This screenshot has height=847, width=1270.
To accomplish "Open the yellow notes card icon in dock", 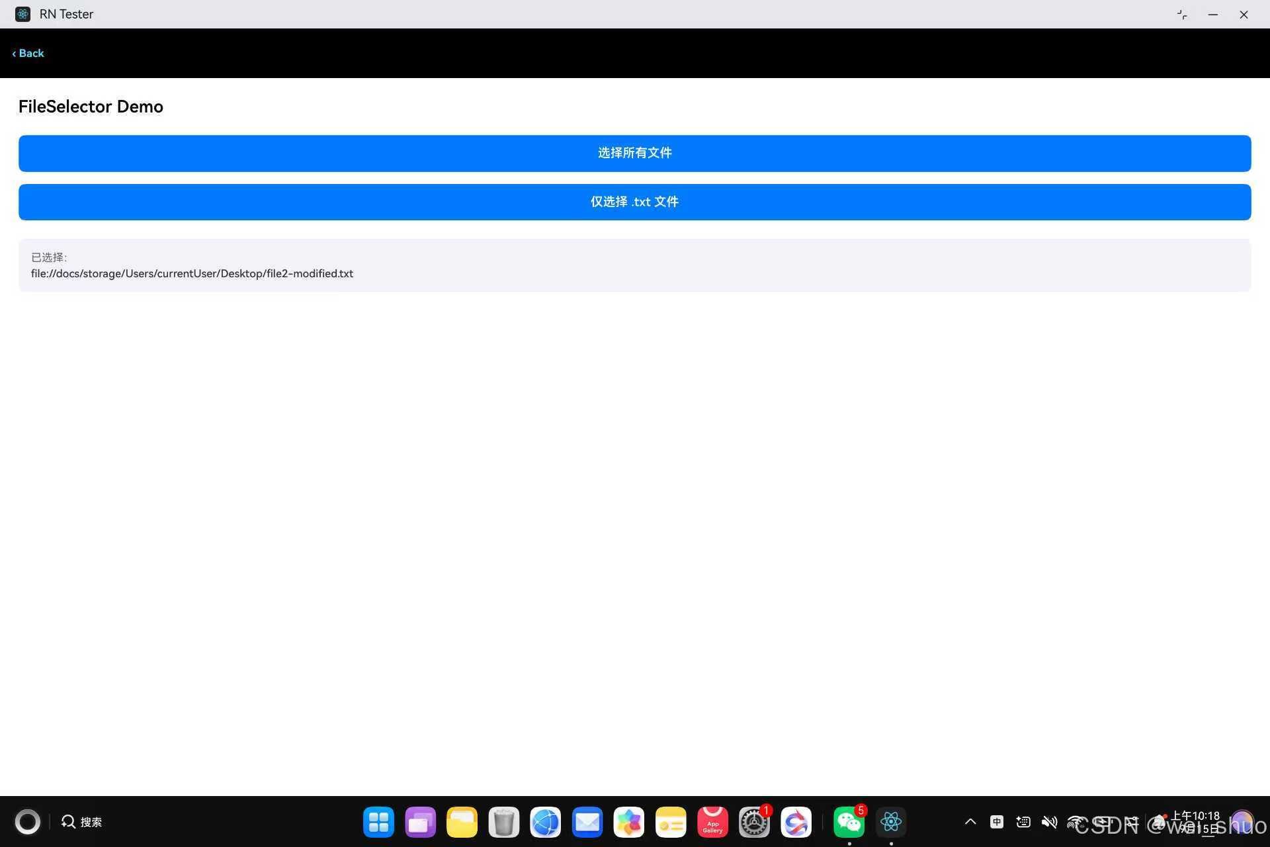I will point(671,823).
